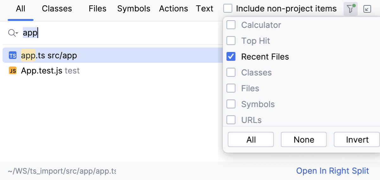Click the Open In Right Split link

click(332, 171)
